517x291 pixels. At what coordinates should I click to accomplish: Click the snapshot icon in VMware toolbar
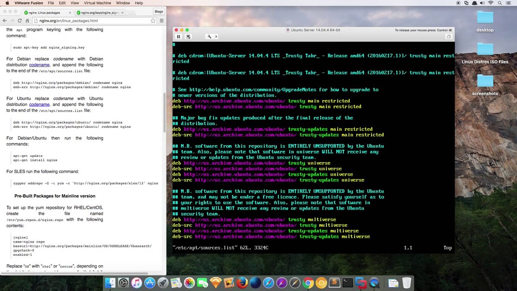click(188, 37)
